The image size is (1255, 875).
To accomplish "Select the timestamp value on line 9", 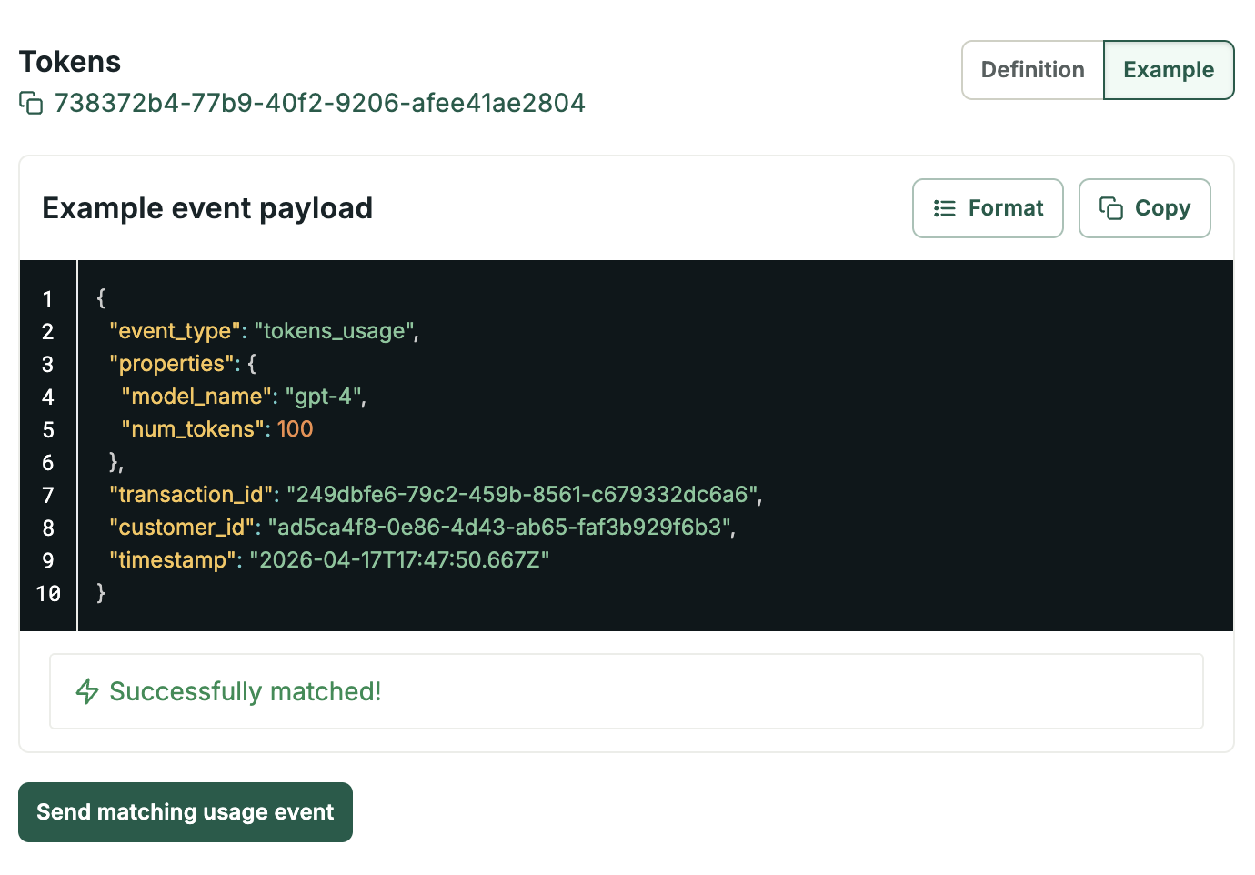I will [400, 560].
